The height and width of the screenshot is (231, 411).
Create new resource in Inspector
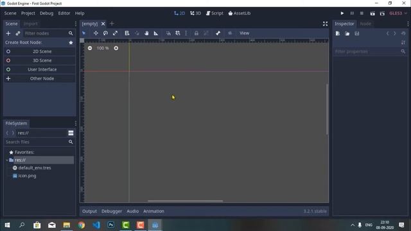pos(338,33)
